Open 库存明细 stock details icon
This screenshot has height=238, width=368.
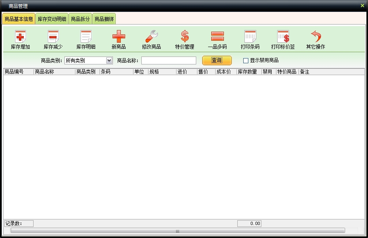pyautogui.click(x=86, y=37)
